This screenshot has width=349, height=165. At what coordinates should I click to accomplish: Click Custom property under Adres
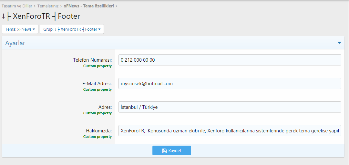point(98,113)
